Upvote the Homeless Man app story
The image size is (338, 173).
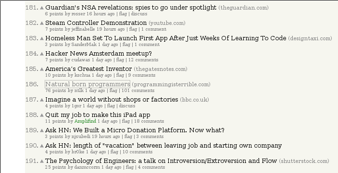42,39
